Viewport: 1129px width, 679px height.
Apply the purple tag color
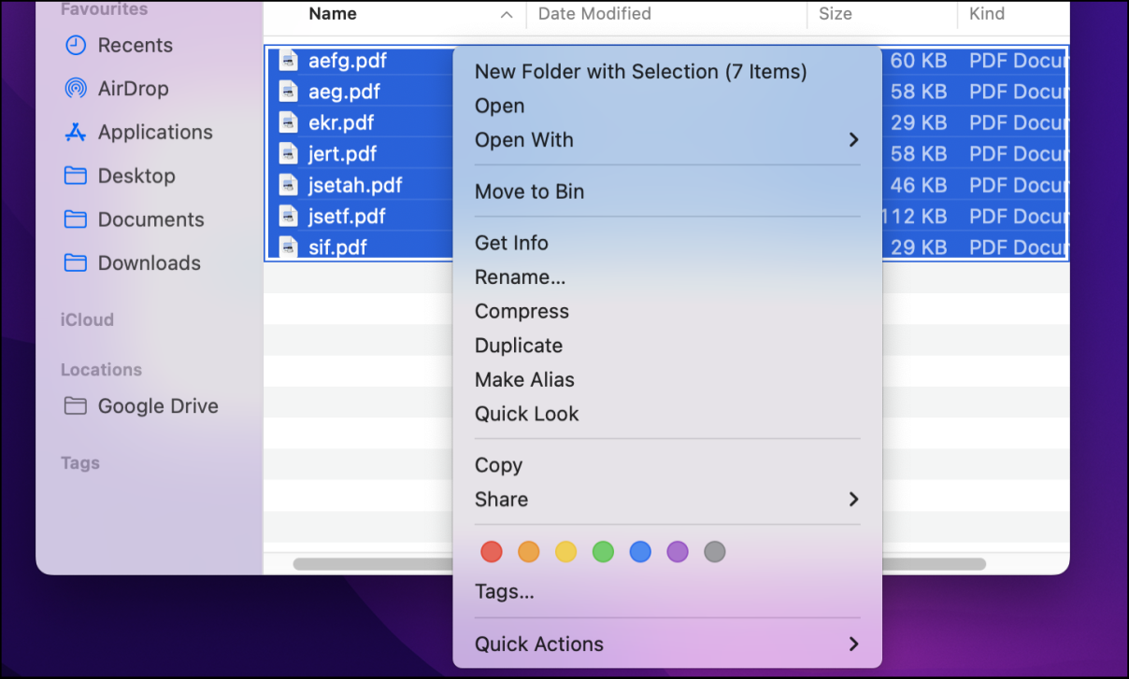point(678,552)
